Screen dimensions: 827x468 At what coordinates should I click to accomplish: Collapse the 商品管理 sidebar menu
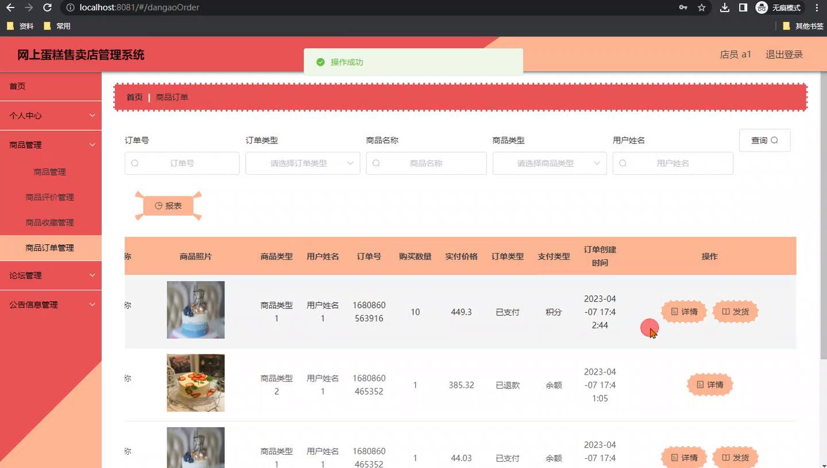coord(51,145)
